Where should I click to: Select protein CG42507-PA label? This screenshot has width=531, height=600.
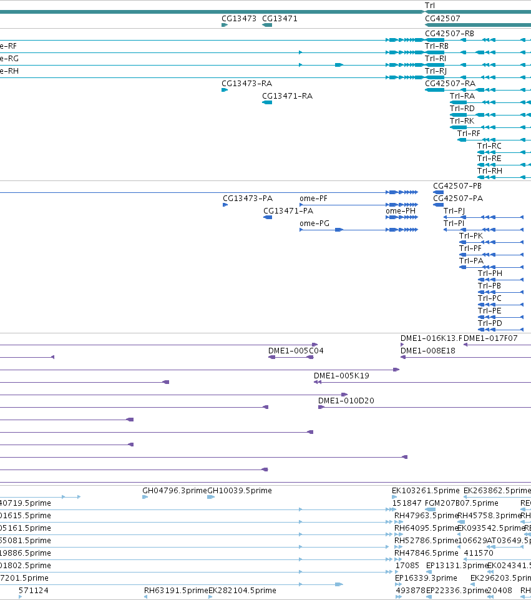click(x=458, y=199)
